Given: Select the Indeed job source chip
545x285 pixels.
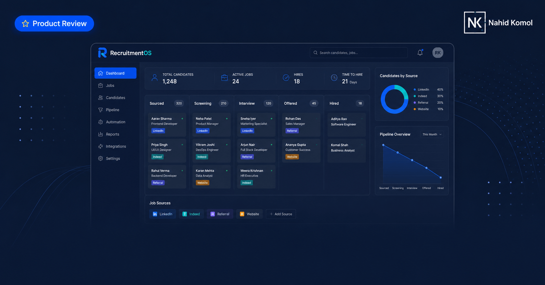Looking at the screenshot, I should coord(191,214).
